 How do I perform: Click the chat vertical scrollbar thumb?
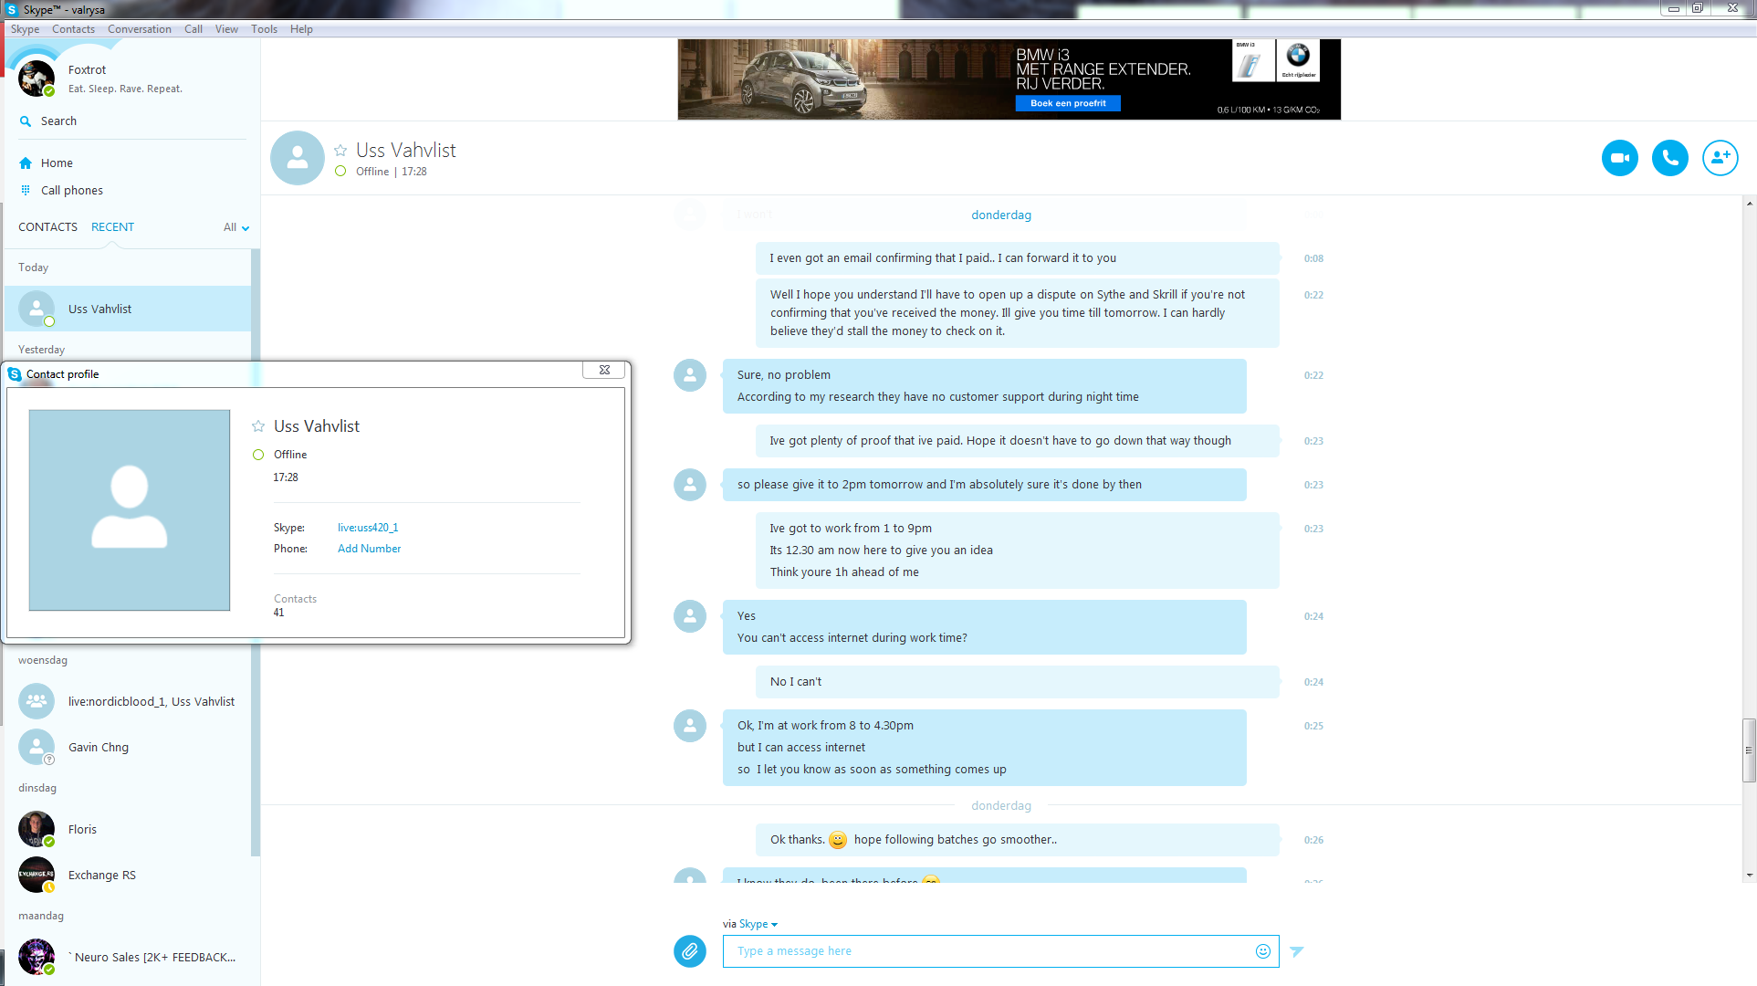point(1749,750)
